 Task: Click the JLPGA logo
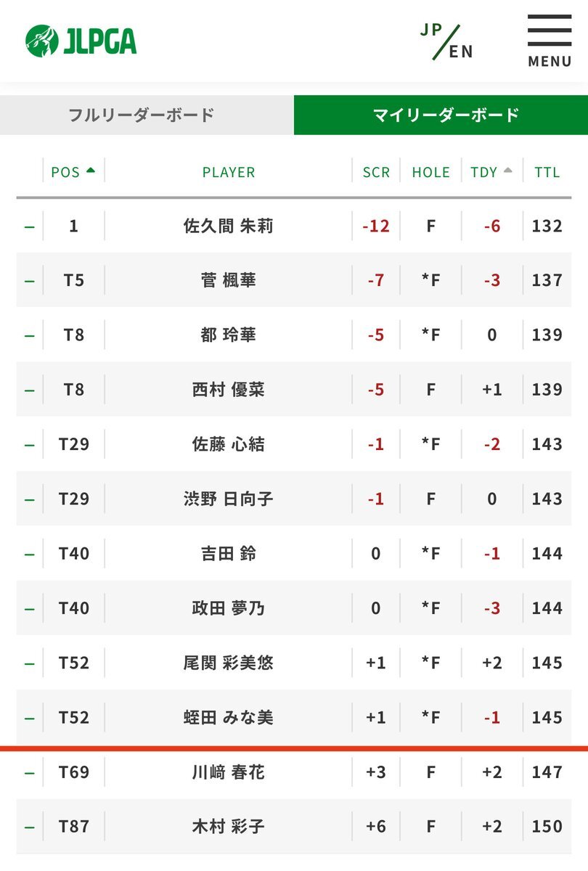[81, 41]
